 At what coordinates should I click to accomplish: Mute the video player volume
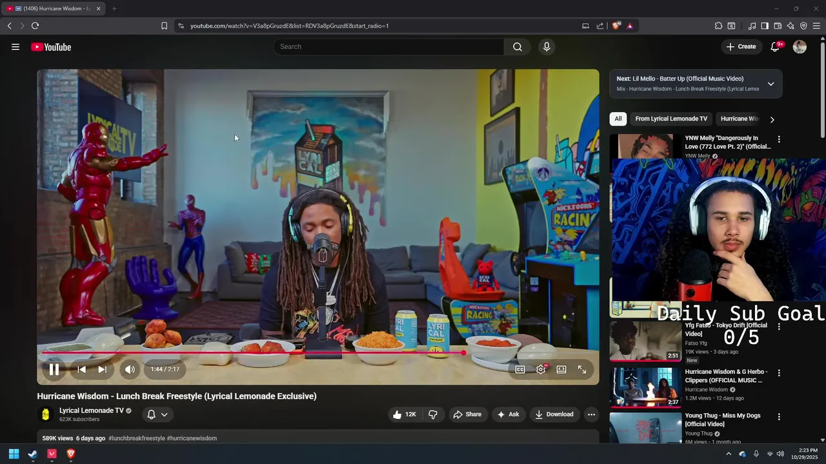point(130,369)
